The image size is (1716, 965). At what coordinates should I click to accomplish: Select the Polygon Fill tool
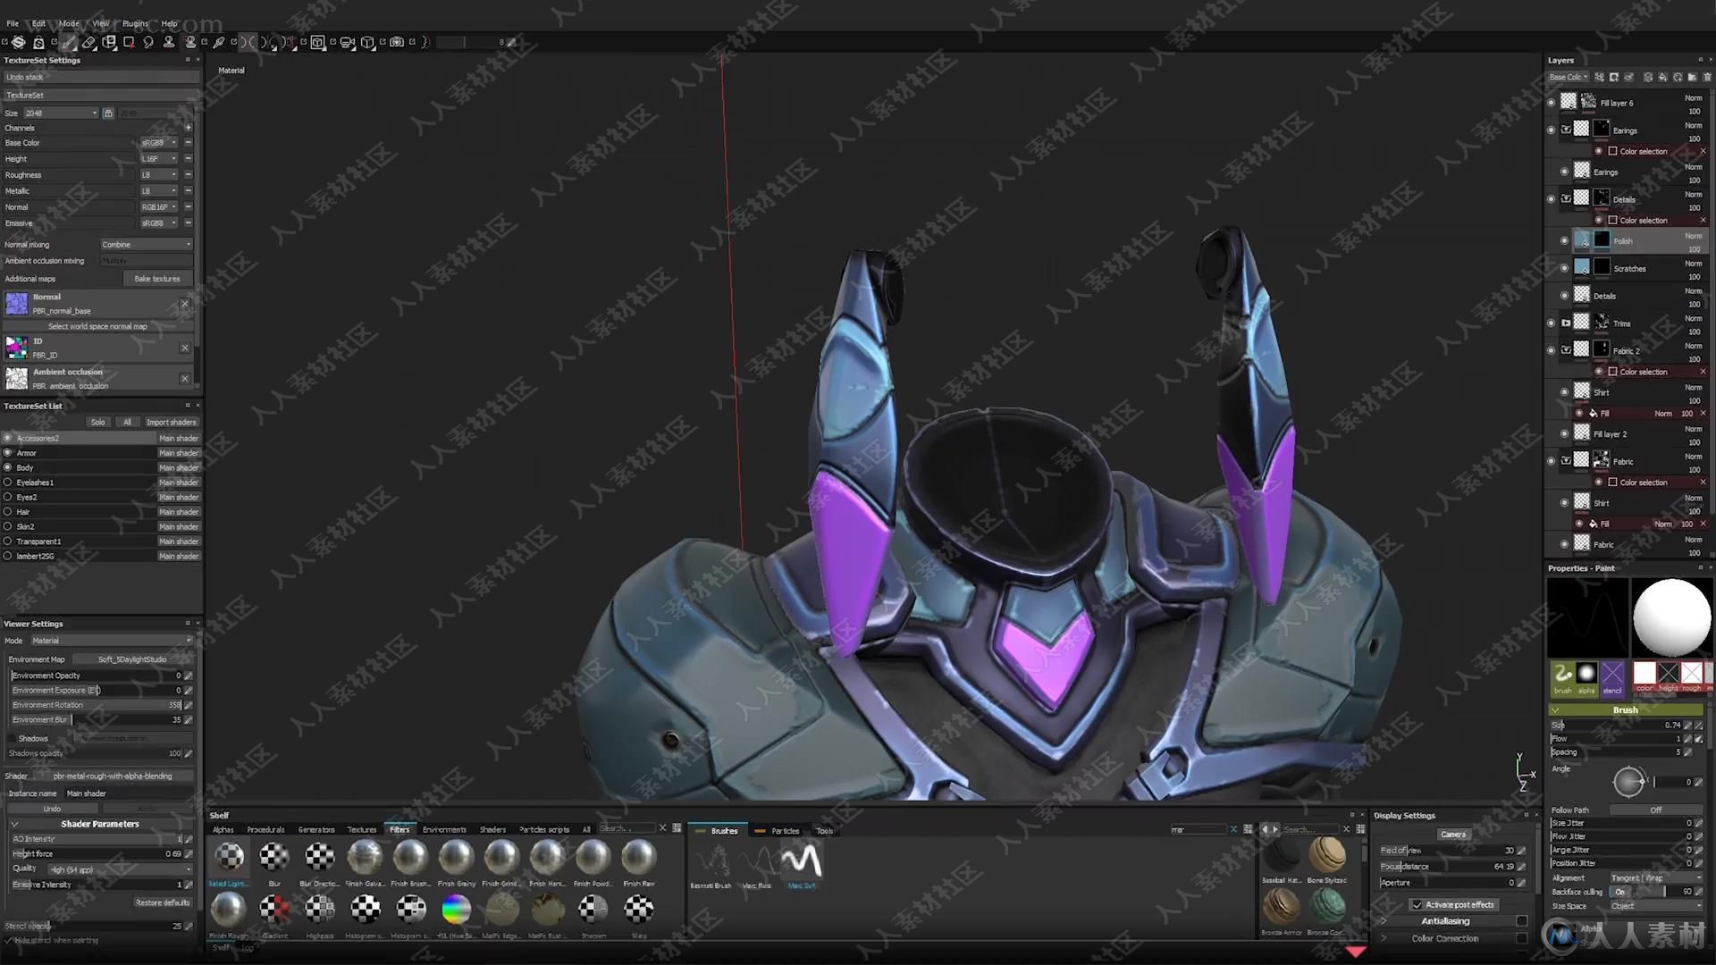click(129, 42)
